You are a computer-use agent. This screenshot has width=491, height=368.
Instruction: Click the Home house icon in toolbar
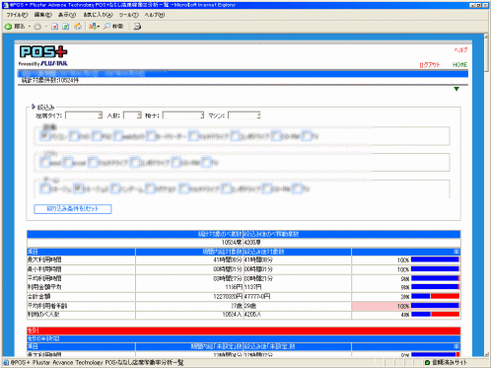[x=78, y=27]
